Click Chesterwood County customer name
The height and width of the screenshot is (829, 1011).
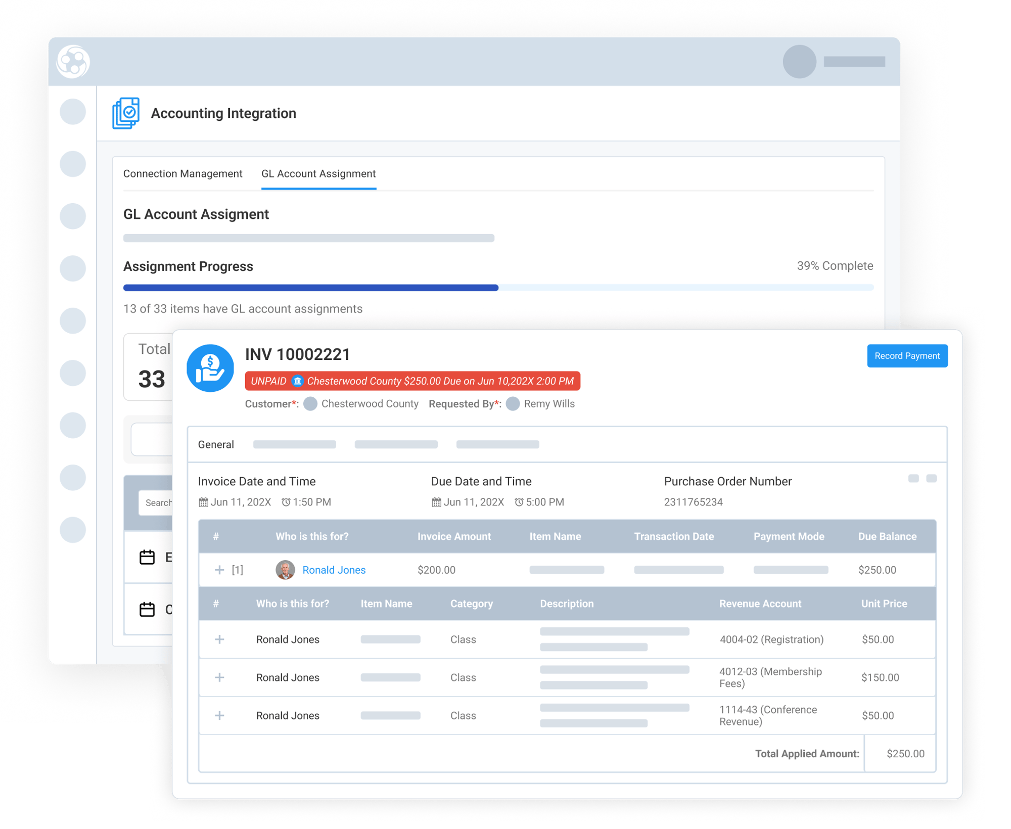(370, 404)
